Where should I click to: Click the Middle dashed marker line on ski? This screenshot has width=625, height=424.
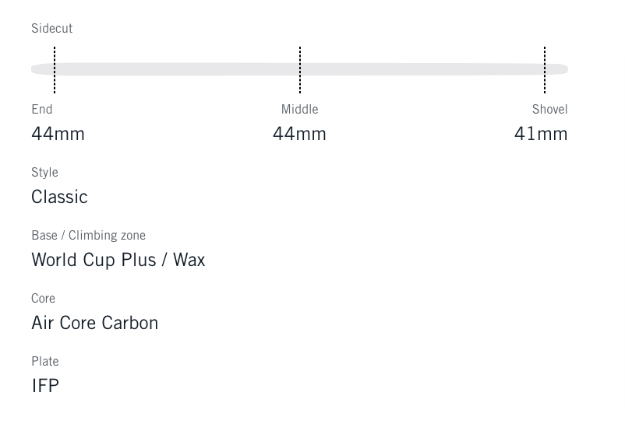click(x=300, y=69)
